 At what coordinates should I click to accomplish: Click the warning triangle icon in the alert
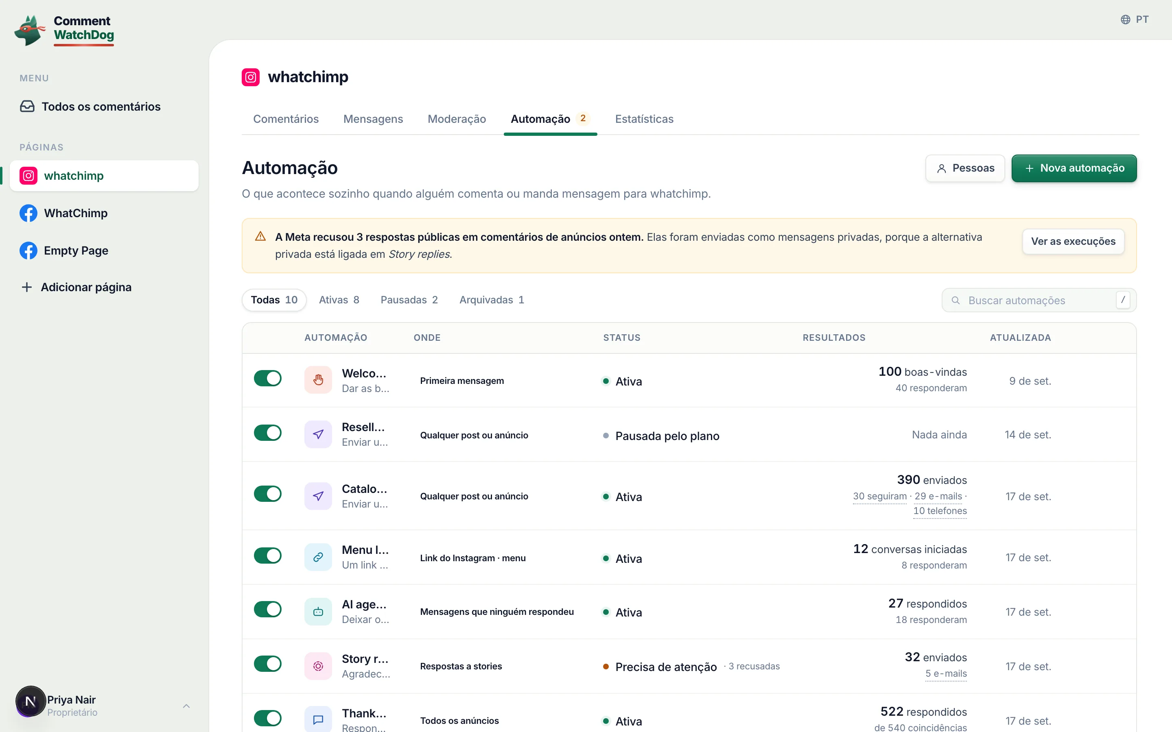tap(260, 236)
